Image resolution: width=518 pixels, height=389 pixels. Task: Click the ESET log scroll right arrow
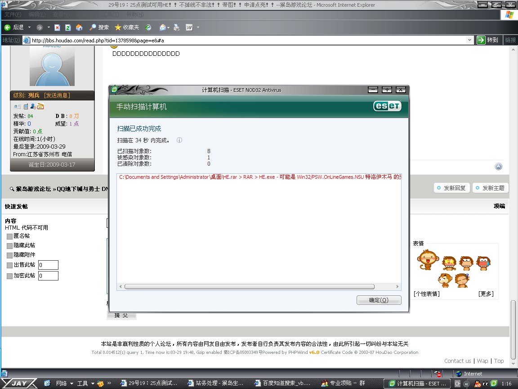point(397,286)
